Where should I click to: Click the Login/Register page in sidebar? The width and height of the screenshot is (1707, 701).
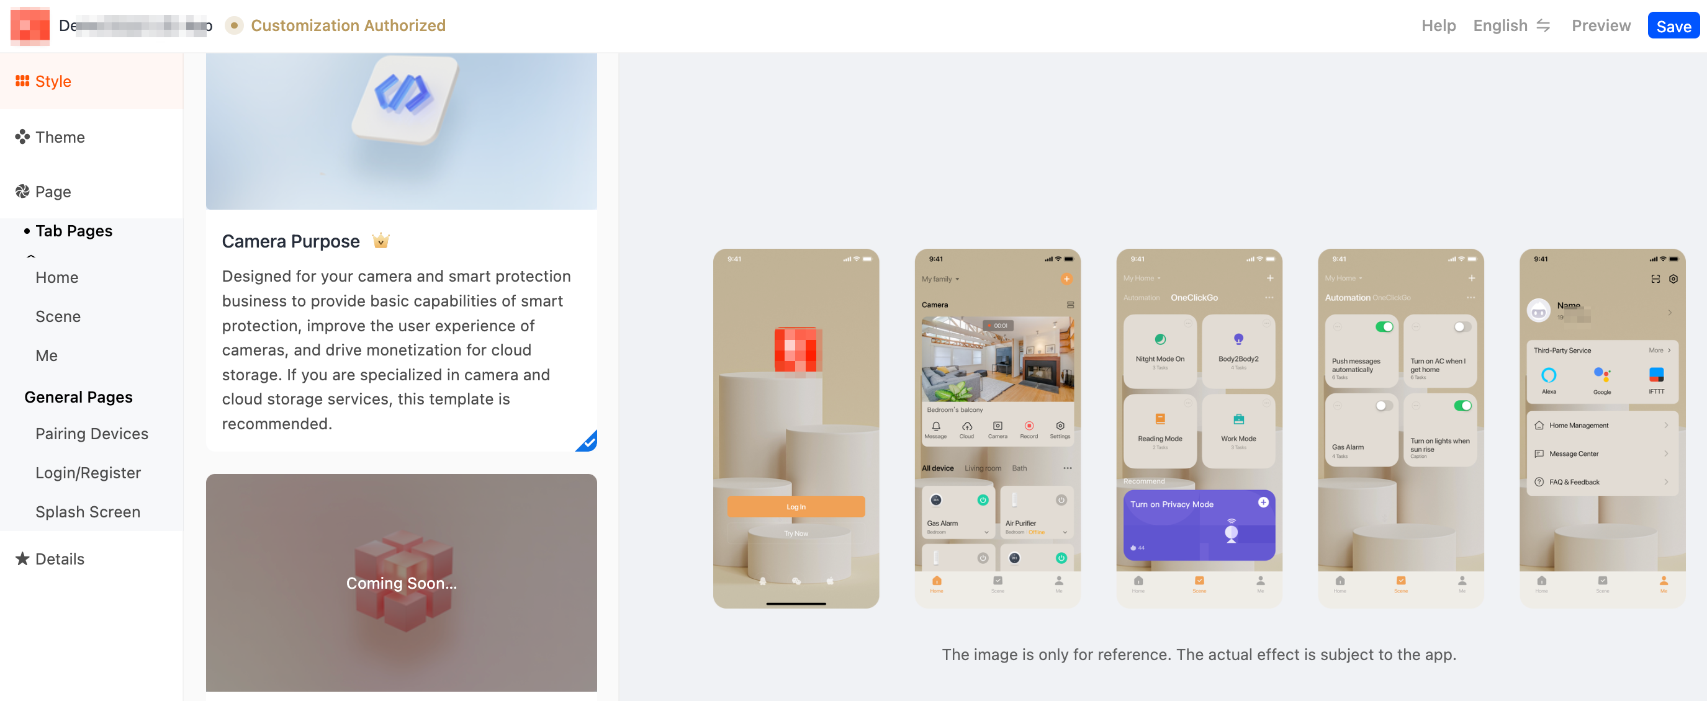(88, 473)
